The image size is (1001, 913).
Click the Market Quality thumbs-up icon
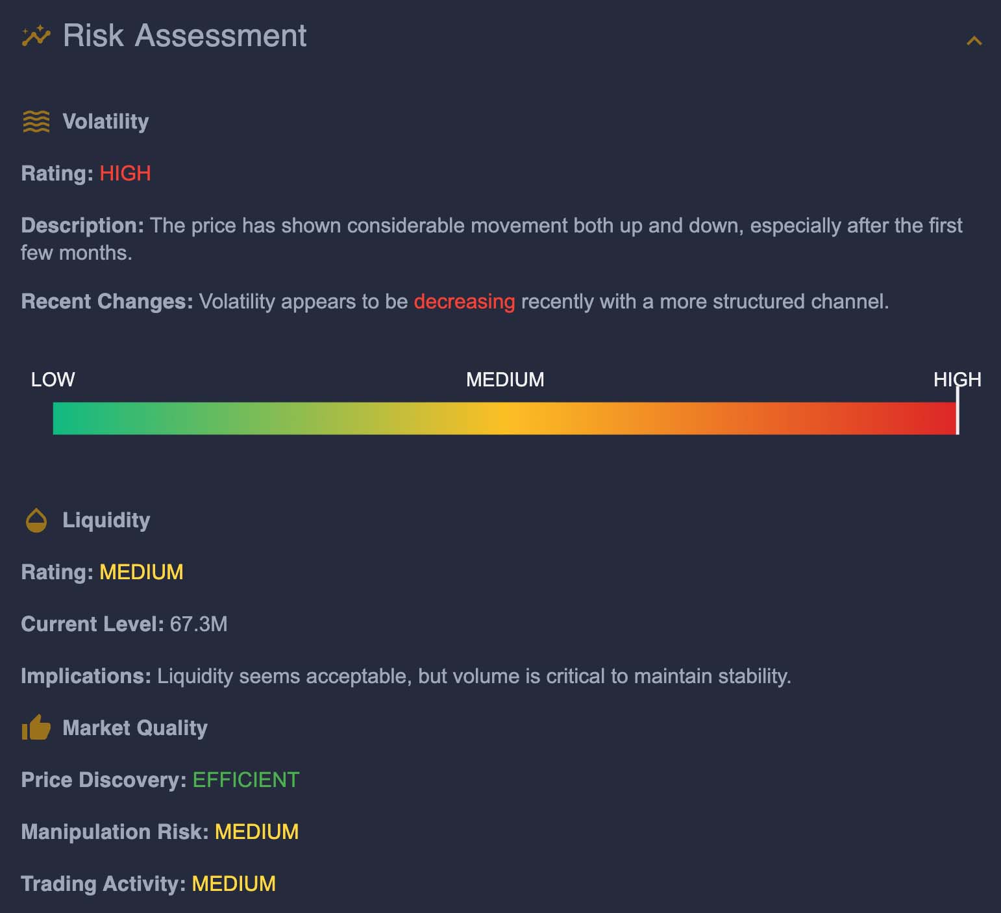tap(36, 728)
